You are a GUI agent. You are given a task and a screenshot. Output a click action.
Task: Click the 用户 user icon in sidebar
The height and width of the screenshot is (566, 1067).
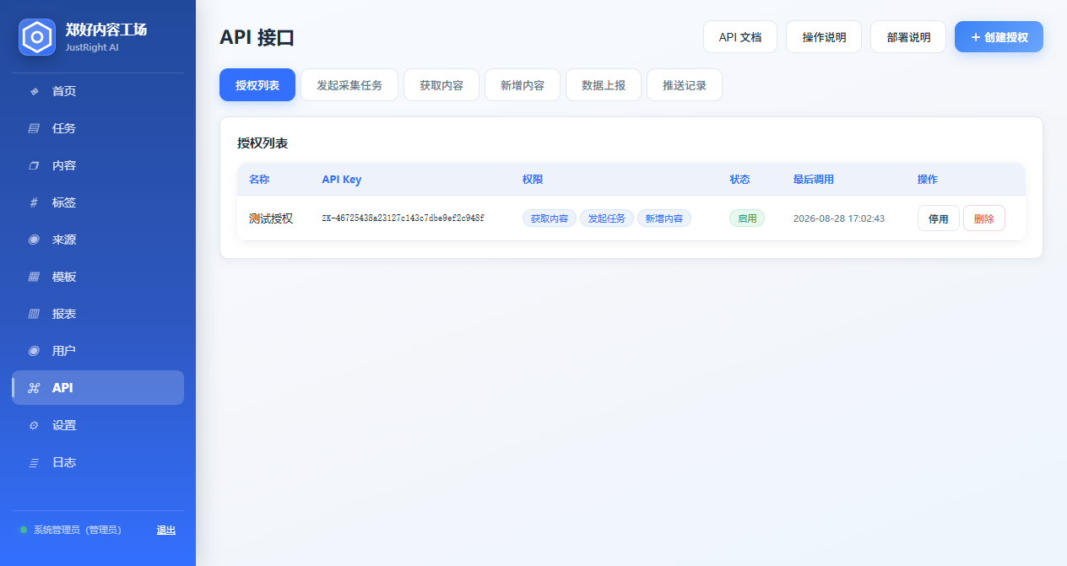pos(34,351)
